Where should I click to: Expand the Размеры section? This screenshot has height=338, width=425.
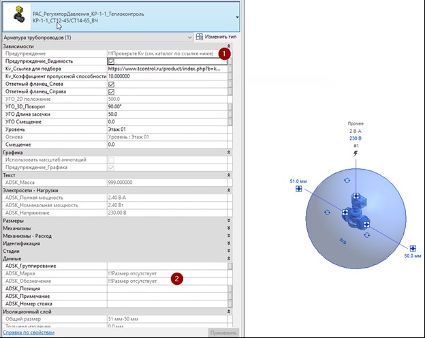pyautogui.click(x=229, y=221)
